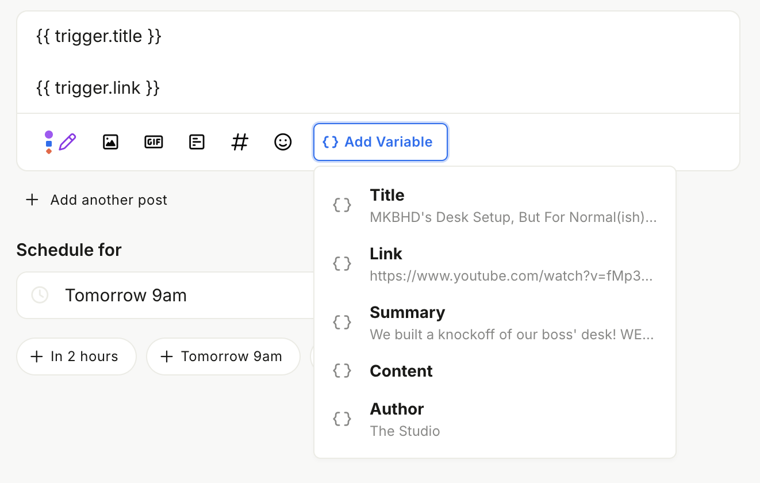The width and height of the screenshot is (760, 483).
Task: Click the plus icon next to Add another post
Action: click(x=32, y=200)
